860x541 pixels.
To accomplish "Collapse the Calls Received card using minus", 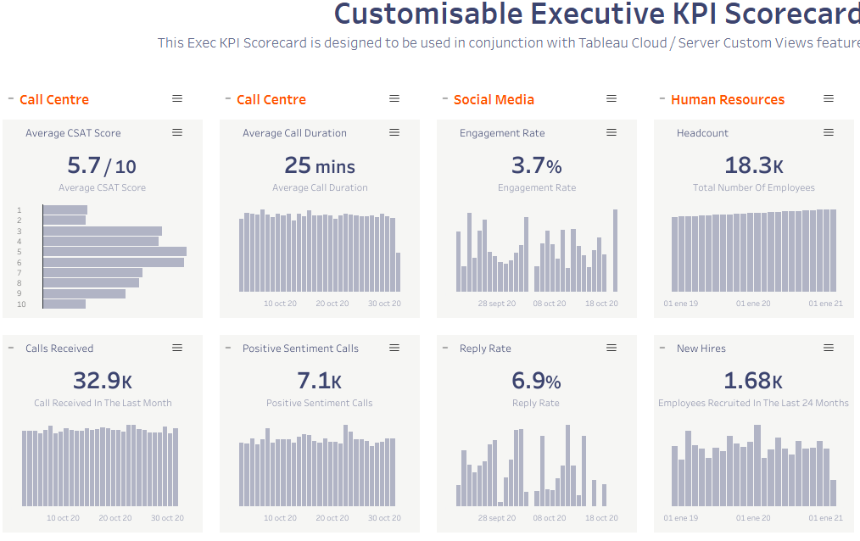I will (x=11, y=348).
